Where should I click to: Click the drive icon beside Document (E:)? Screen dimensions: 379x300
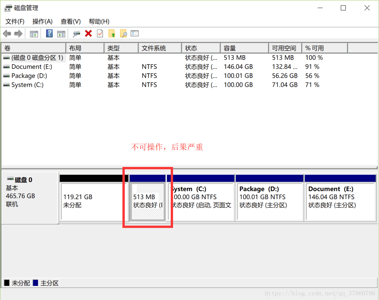[x=6, y=67]
